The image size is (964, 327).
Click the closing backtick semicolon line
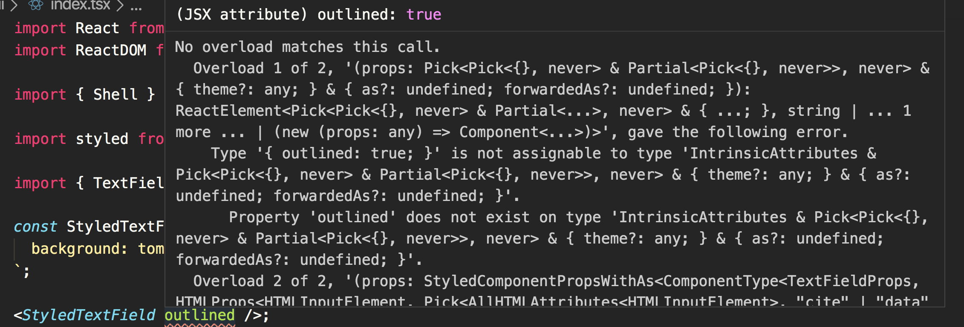pyautogui.click(x=22, y=271)
